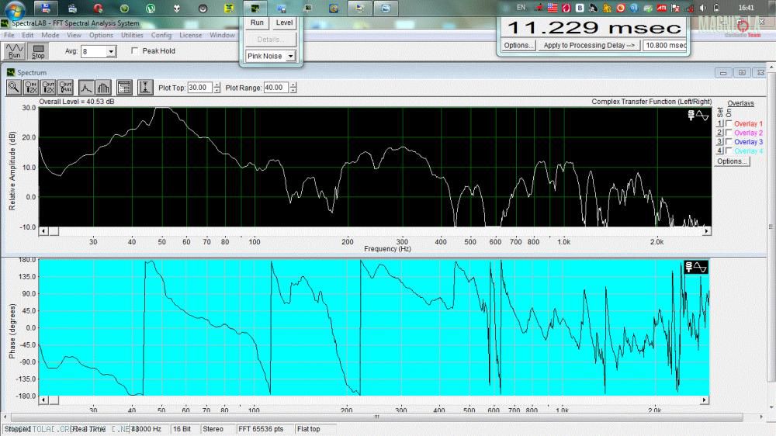The image size is (776, 436).
Task: Click the marker icon on amplitude plot
Action: (x=698, y=116)
